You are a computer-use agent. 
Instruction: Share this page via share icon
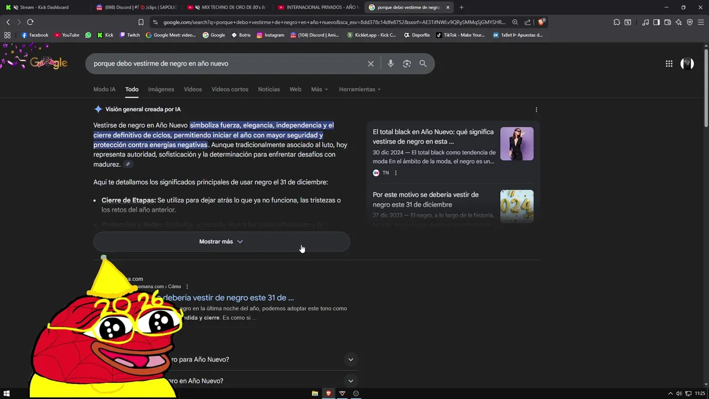coord(528,22)
